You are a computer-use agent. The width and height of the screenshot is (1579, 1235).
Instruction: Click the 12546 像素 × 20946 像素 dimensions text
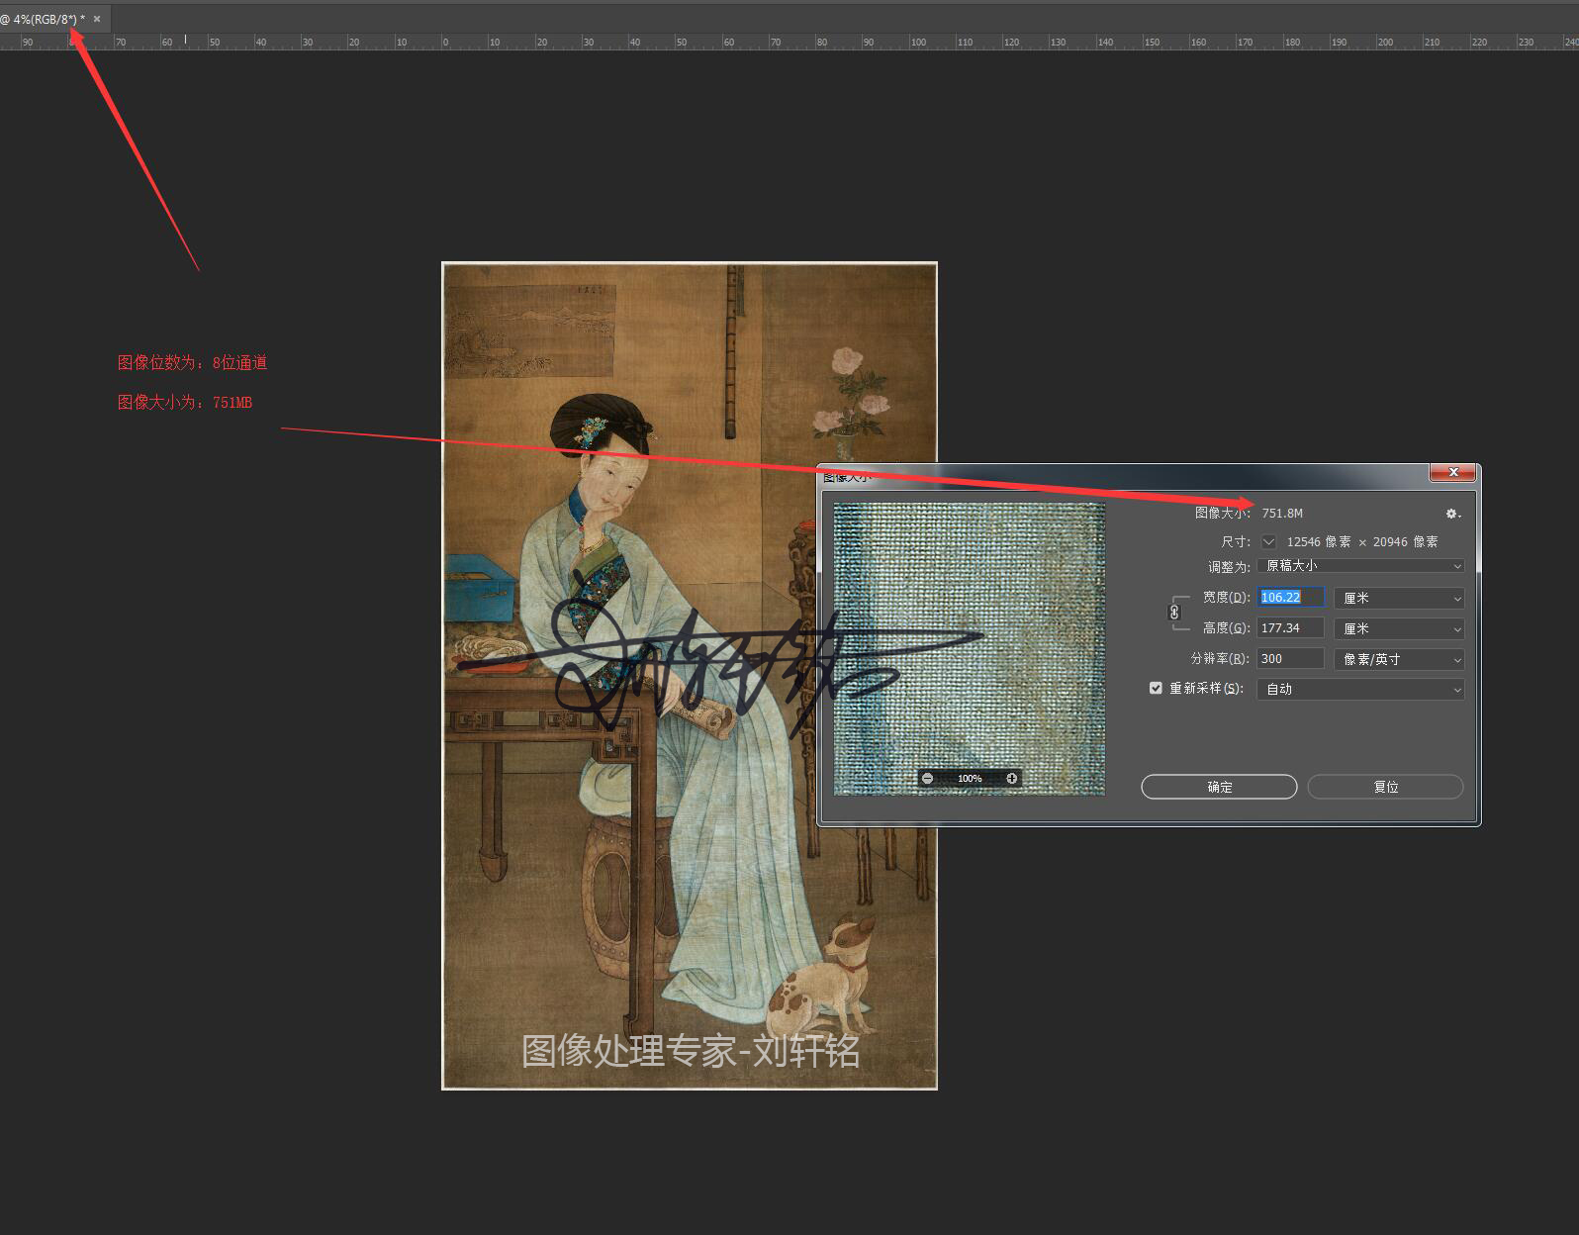1362,542
